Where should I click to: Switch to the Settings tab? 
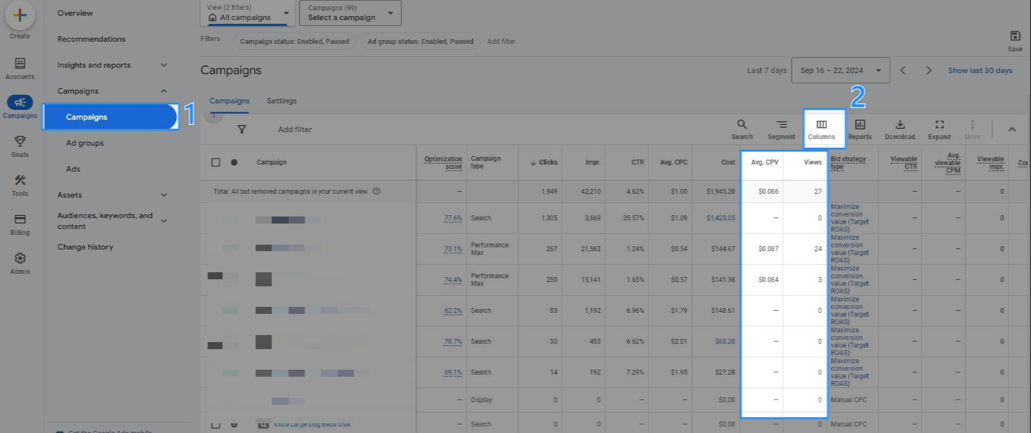[x=281, y=101]
